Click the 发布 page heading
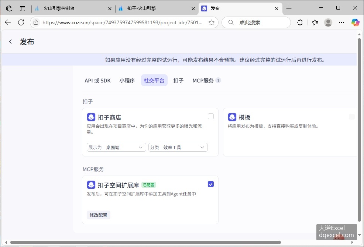Viewport: 364px width, 247px height. pyautogui.click(x=27, y=42)
